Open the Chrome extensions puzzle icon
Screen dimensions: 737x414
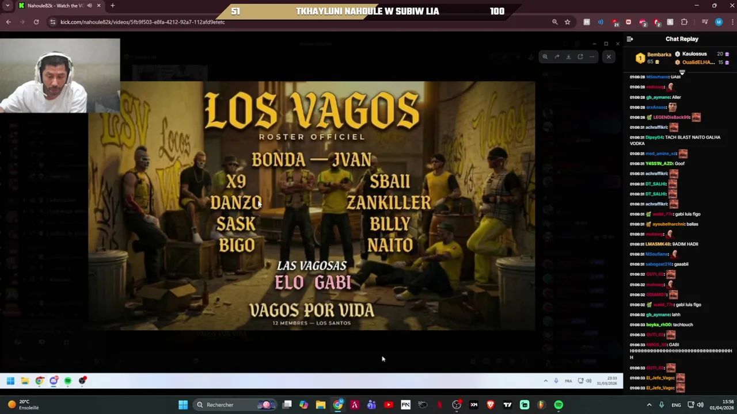[x=684, y=22]
